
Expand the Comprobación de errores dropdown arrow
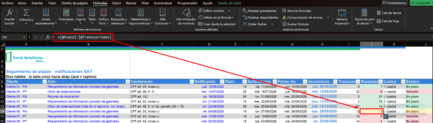tap(328, 17)
